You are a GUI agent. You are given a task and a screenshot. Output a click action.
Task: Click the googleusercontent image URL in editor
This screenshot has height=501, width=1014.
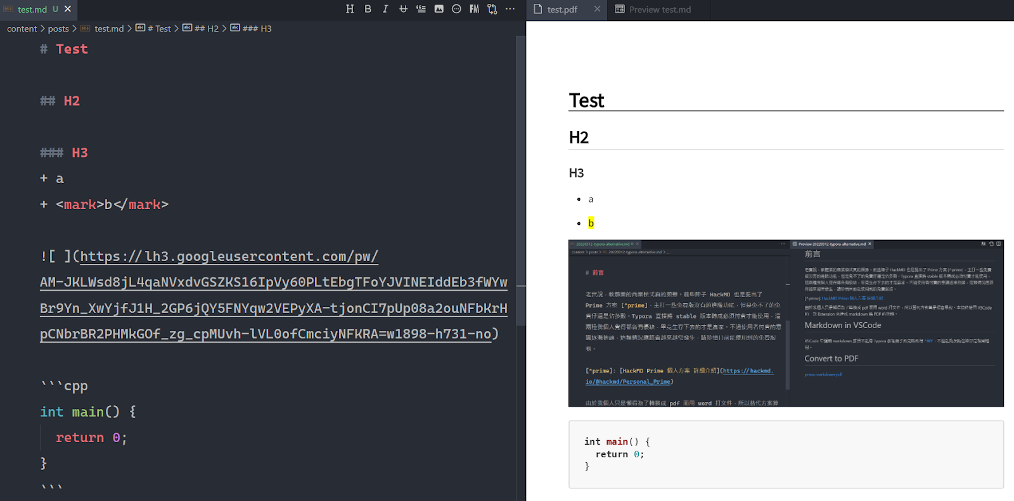(x=274, y=295)
